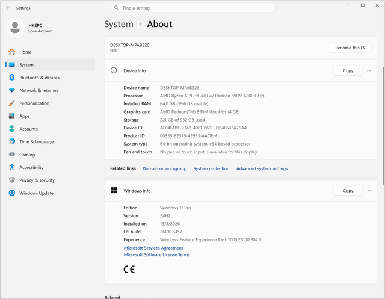Click the Windows Feature Experience Pack value
Image resolution: width=385 pixels, height=299 pixels.
tap(211, 239)
